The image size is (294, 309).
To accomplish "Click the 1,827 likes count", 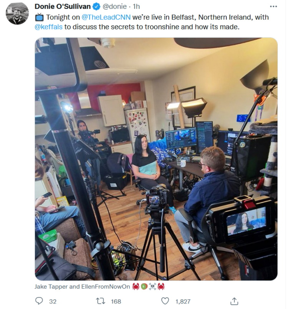I will [x=183, y=302].
